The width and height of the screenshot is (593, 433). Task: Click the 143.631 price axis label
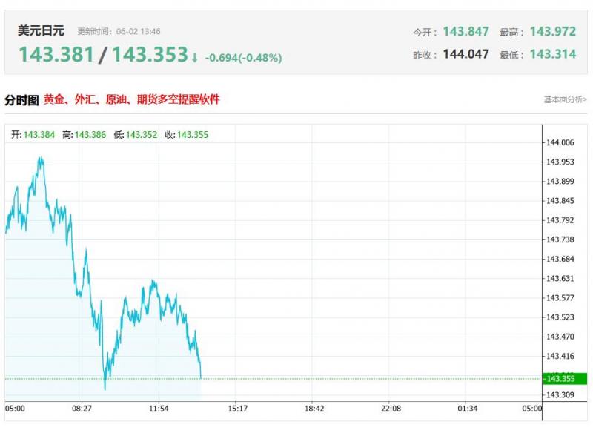click(x=560, y=278)
